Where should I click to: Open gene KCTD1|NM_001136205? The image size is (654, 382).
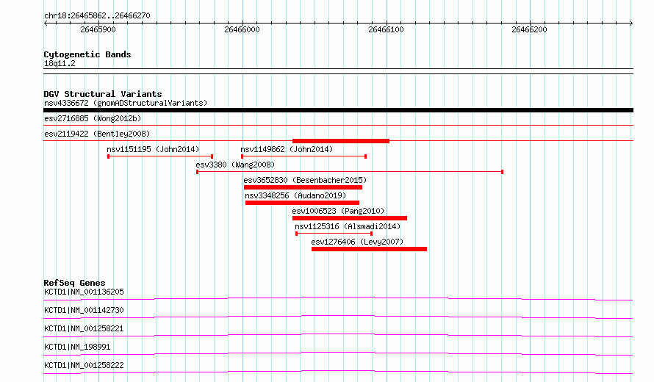(84, 292)
